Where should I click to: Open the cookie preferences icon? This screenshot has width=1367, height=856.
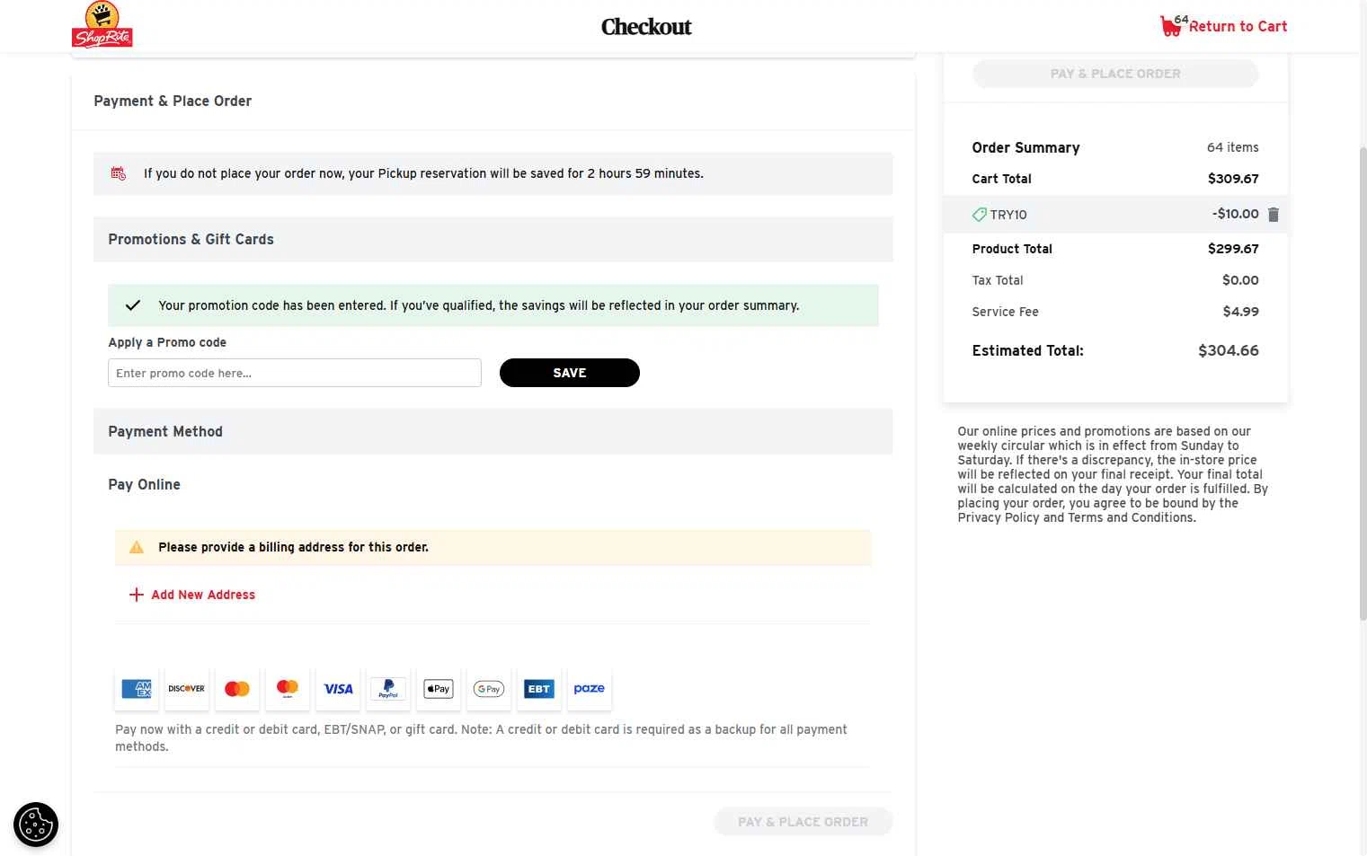click(36, 825)
